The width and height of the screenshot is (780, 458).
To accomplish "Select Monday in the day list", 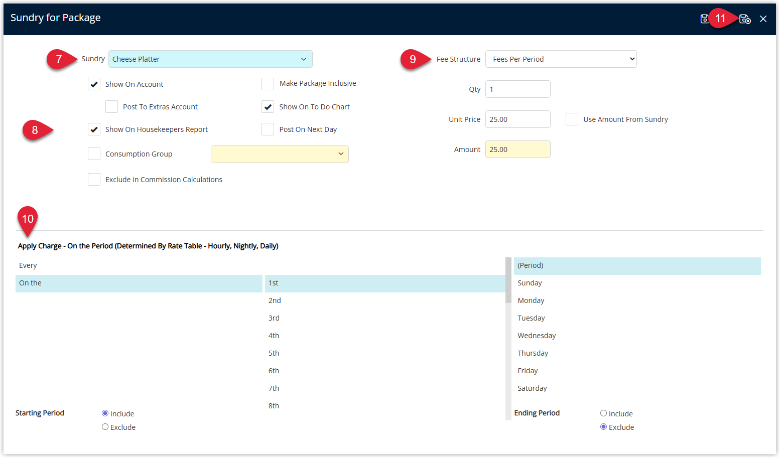I will tap(637, 301).
